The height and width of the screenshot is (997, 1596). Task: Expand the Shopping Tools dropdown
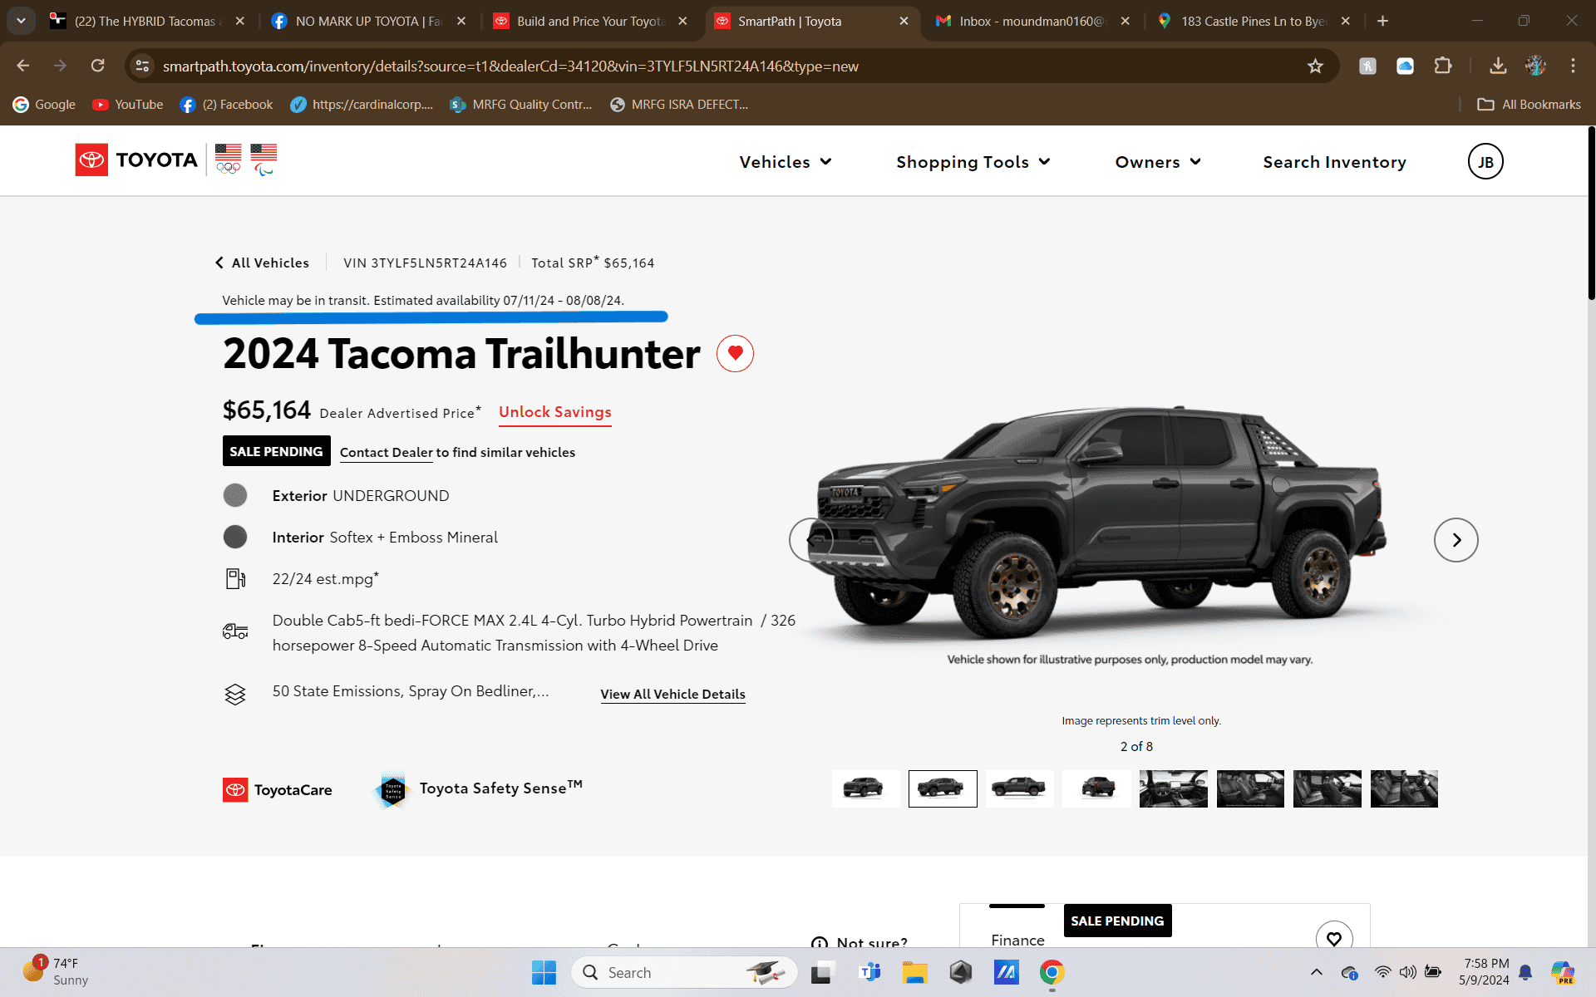[973, 162]
